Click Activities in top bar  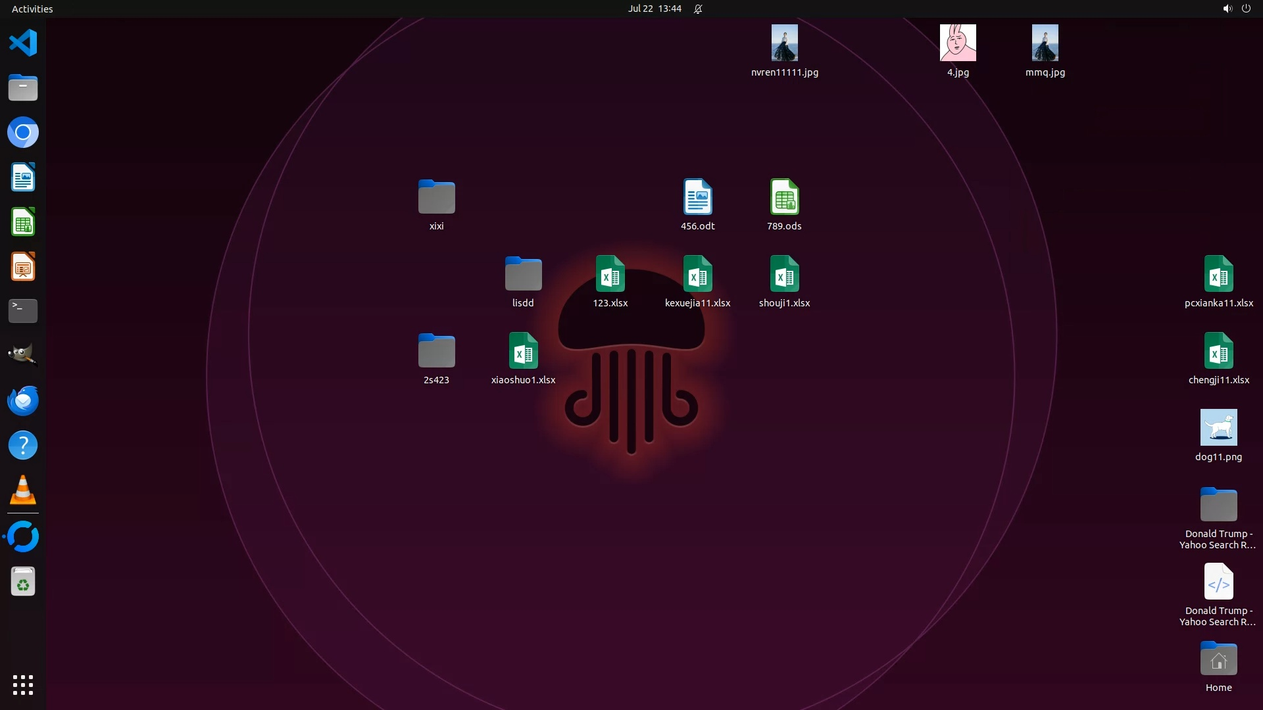(x=32, y=9)
